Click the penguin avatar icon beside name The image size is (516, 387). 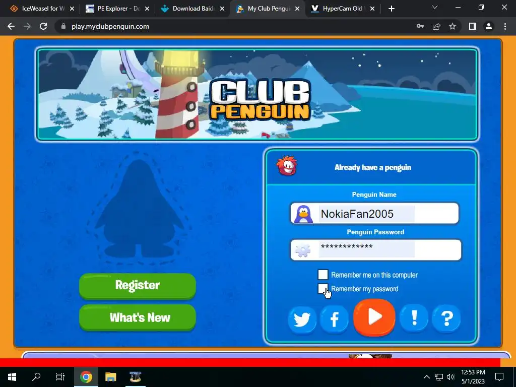click(x=303, y=214)
